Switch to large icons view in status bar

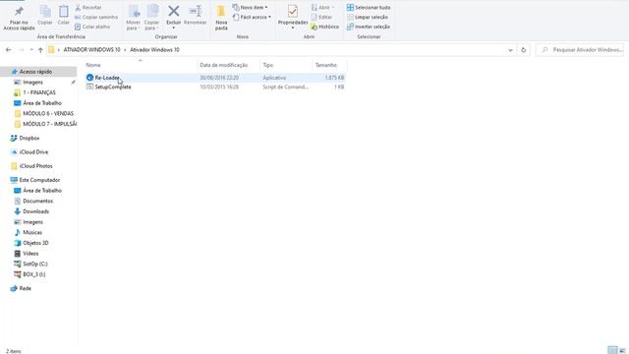point(622,350)
